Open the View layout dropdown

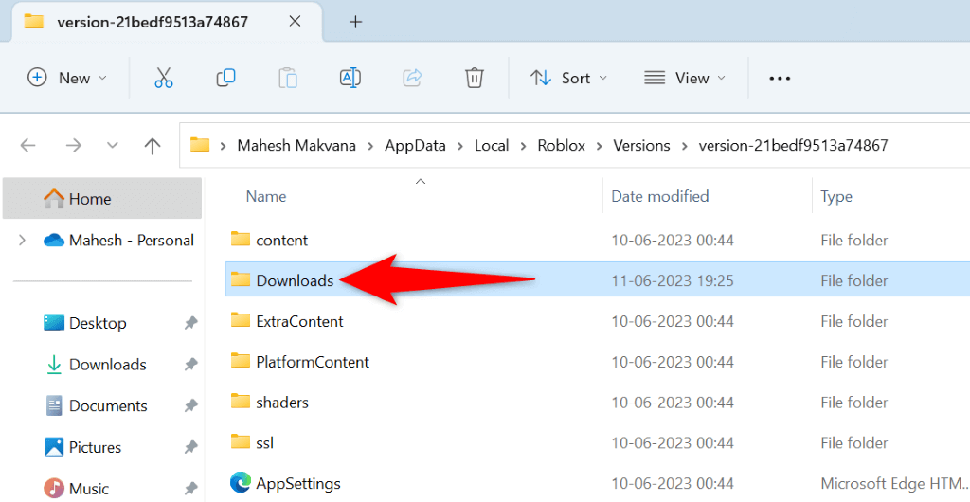point(685,78)
